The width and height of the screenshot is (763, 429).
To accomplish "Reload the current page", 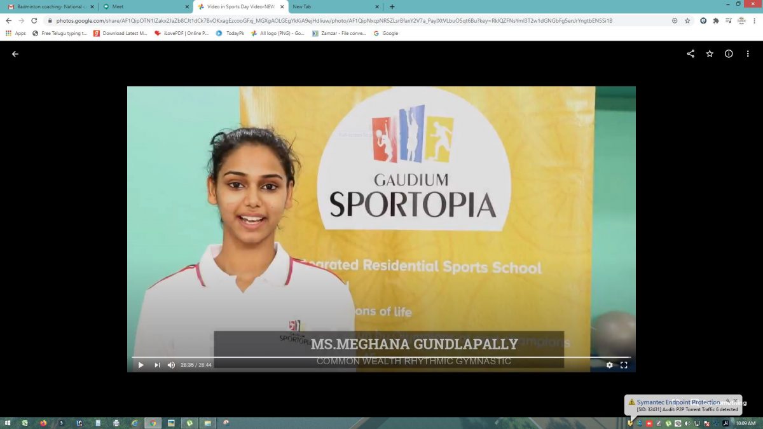I will [34, 20].
